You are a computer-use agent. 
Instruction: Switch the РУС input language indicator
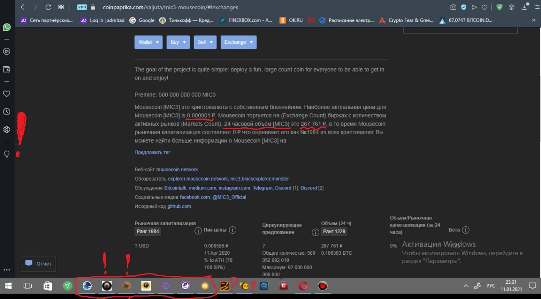(491, 286)
